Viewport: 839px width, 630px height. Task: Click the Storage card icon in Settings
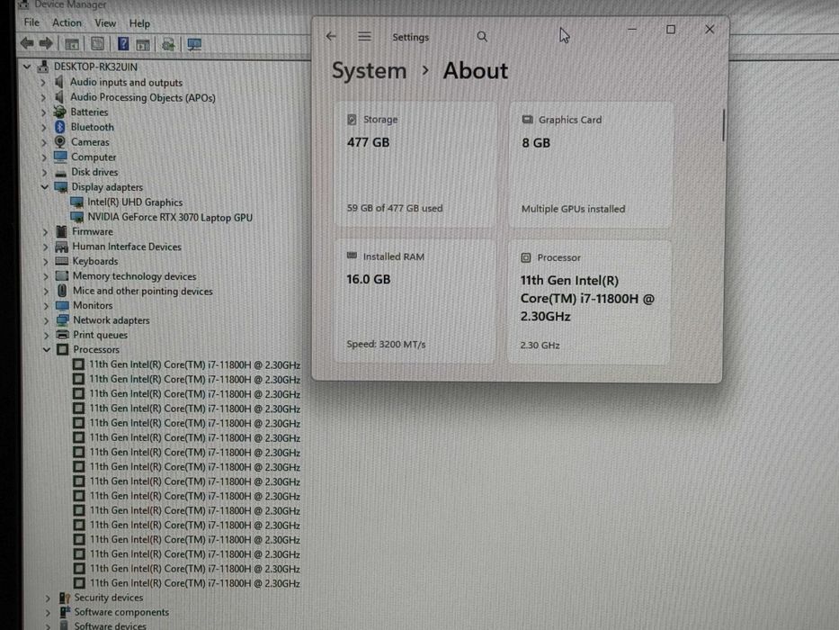click(x=352, y=120)
